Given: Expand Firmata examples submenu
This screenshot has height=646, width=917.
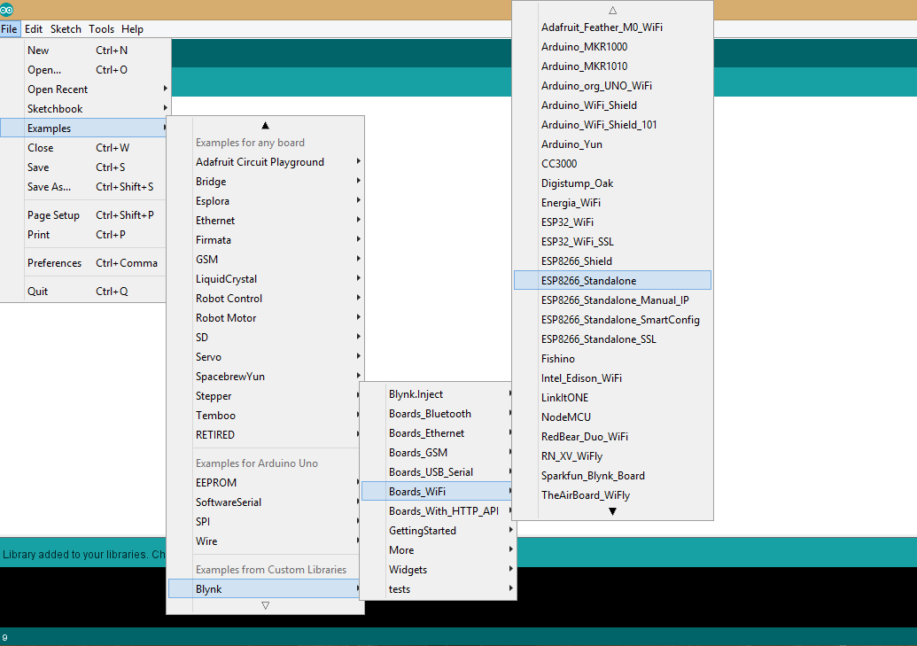Looking at the screenshot, I should coord(266,240).
